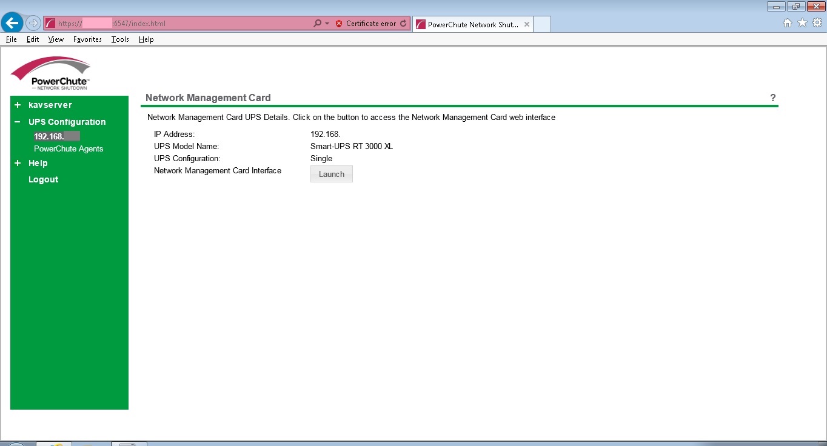The width and height of the screenshot is (827, 446).
Task: Click Logout in the sidebar
Action: pyautogui.click(x=44, y=179)
